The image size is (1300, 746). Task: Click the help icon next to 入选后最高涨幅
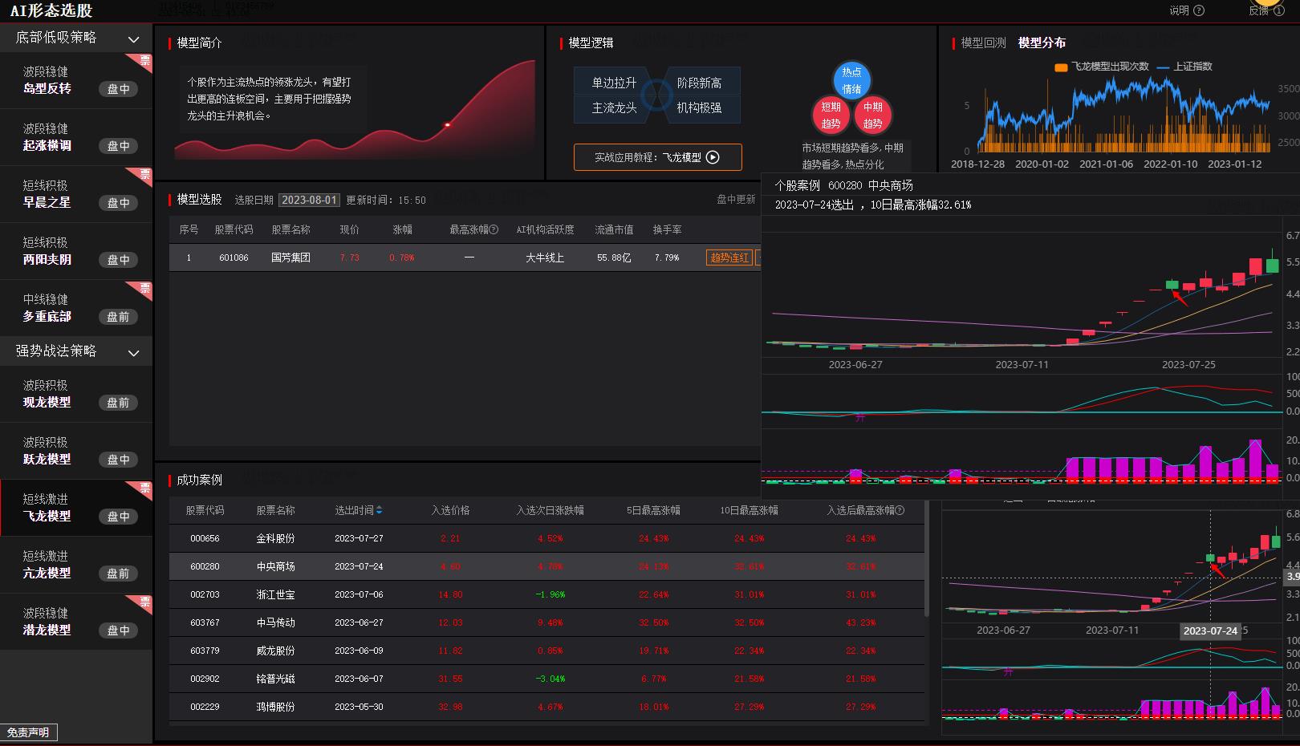coord(900,510)
